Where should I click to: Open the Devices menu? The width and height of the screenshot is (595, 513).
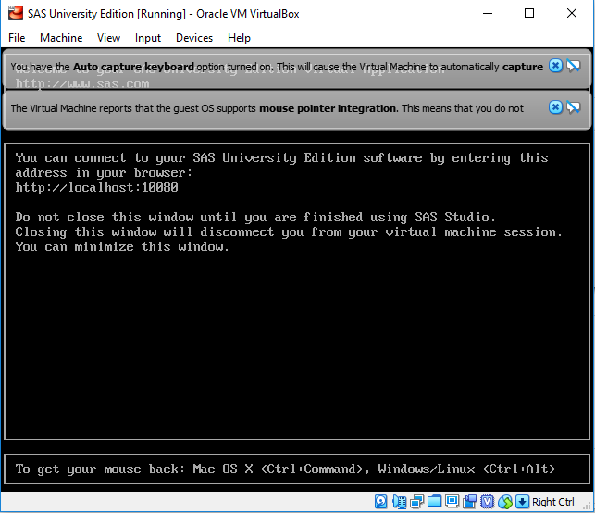point(194,38)
